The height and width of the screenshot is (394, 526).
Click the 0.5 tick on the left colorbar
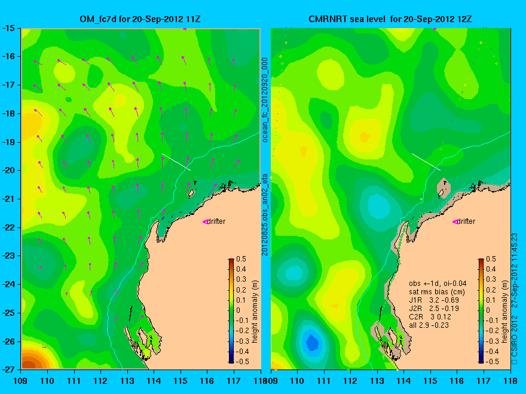tap(241, 259)
